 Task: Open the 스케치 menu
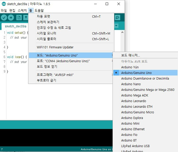pyautogui.click(x=22, y=10)
